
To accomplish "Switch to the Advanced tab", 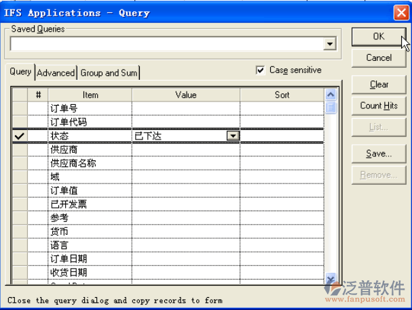I will pyautogui.click(x=56, y=72).
